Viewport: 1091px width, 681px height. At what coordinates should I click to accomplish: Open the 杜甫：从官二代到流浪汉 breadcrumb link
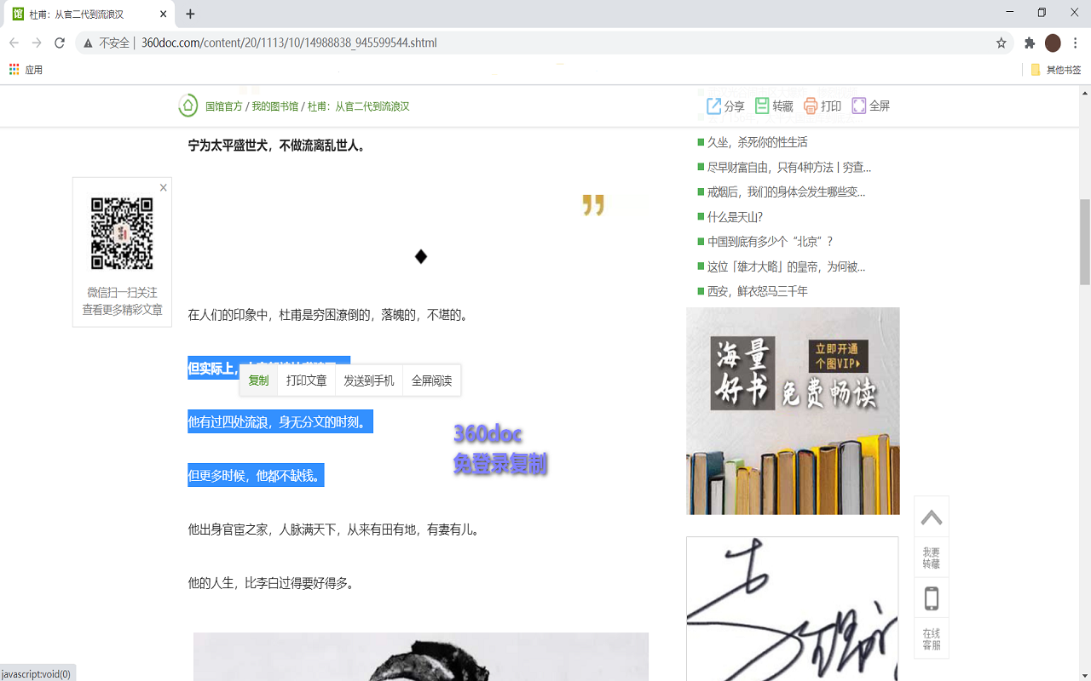358,106
